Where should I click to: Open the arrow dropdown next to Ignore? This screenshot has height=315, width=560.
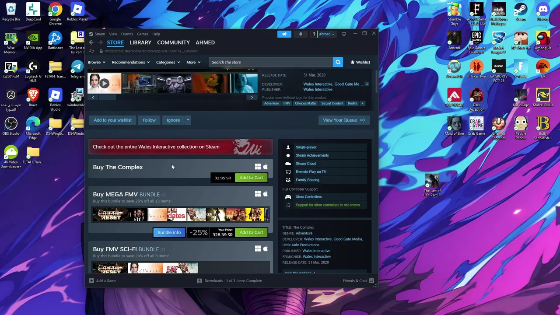(x=188, y=120)
